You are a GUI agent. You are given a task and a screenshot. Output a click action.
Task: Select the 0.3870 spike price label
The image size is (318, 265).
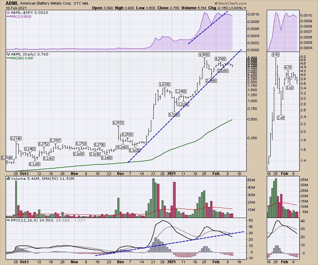(x=118, y=123)
